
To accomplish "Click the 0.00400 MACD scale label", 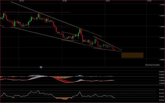I will [162, 72].
